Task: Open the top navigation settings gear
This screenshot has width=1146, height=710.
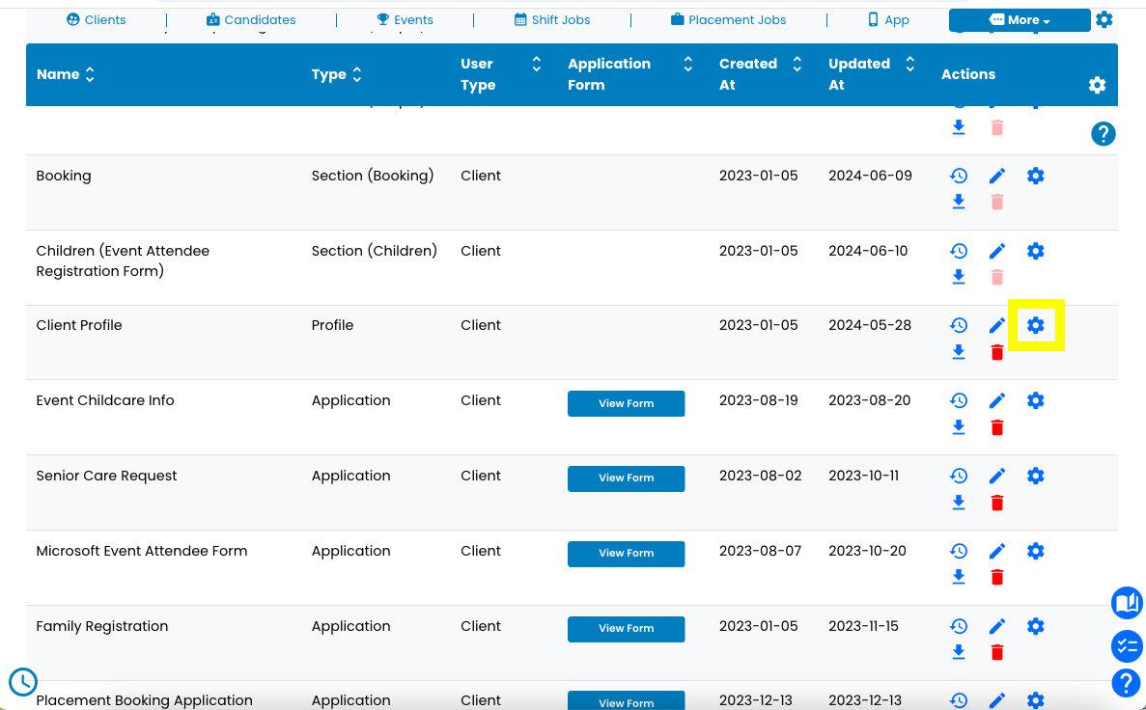Action: pyautogui.click(x=1104, y=19)
